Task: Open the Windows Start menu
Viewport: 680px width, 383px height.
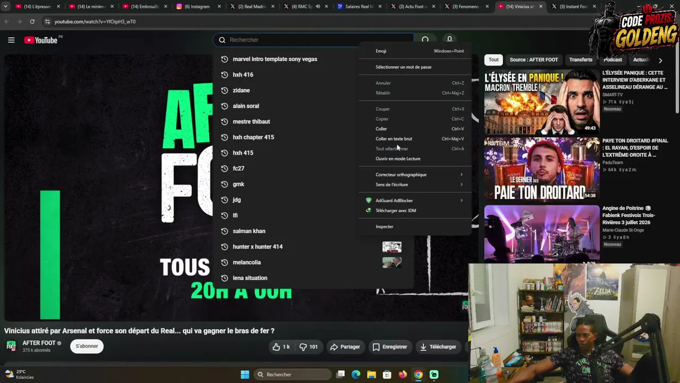Action: coord(245,374)
